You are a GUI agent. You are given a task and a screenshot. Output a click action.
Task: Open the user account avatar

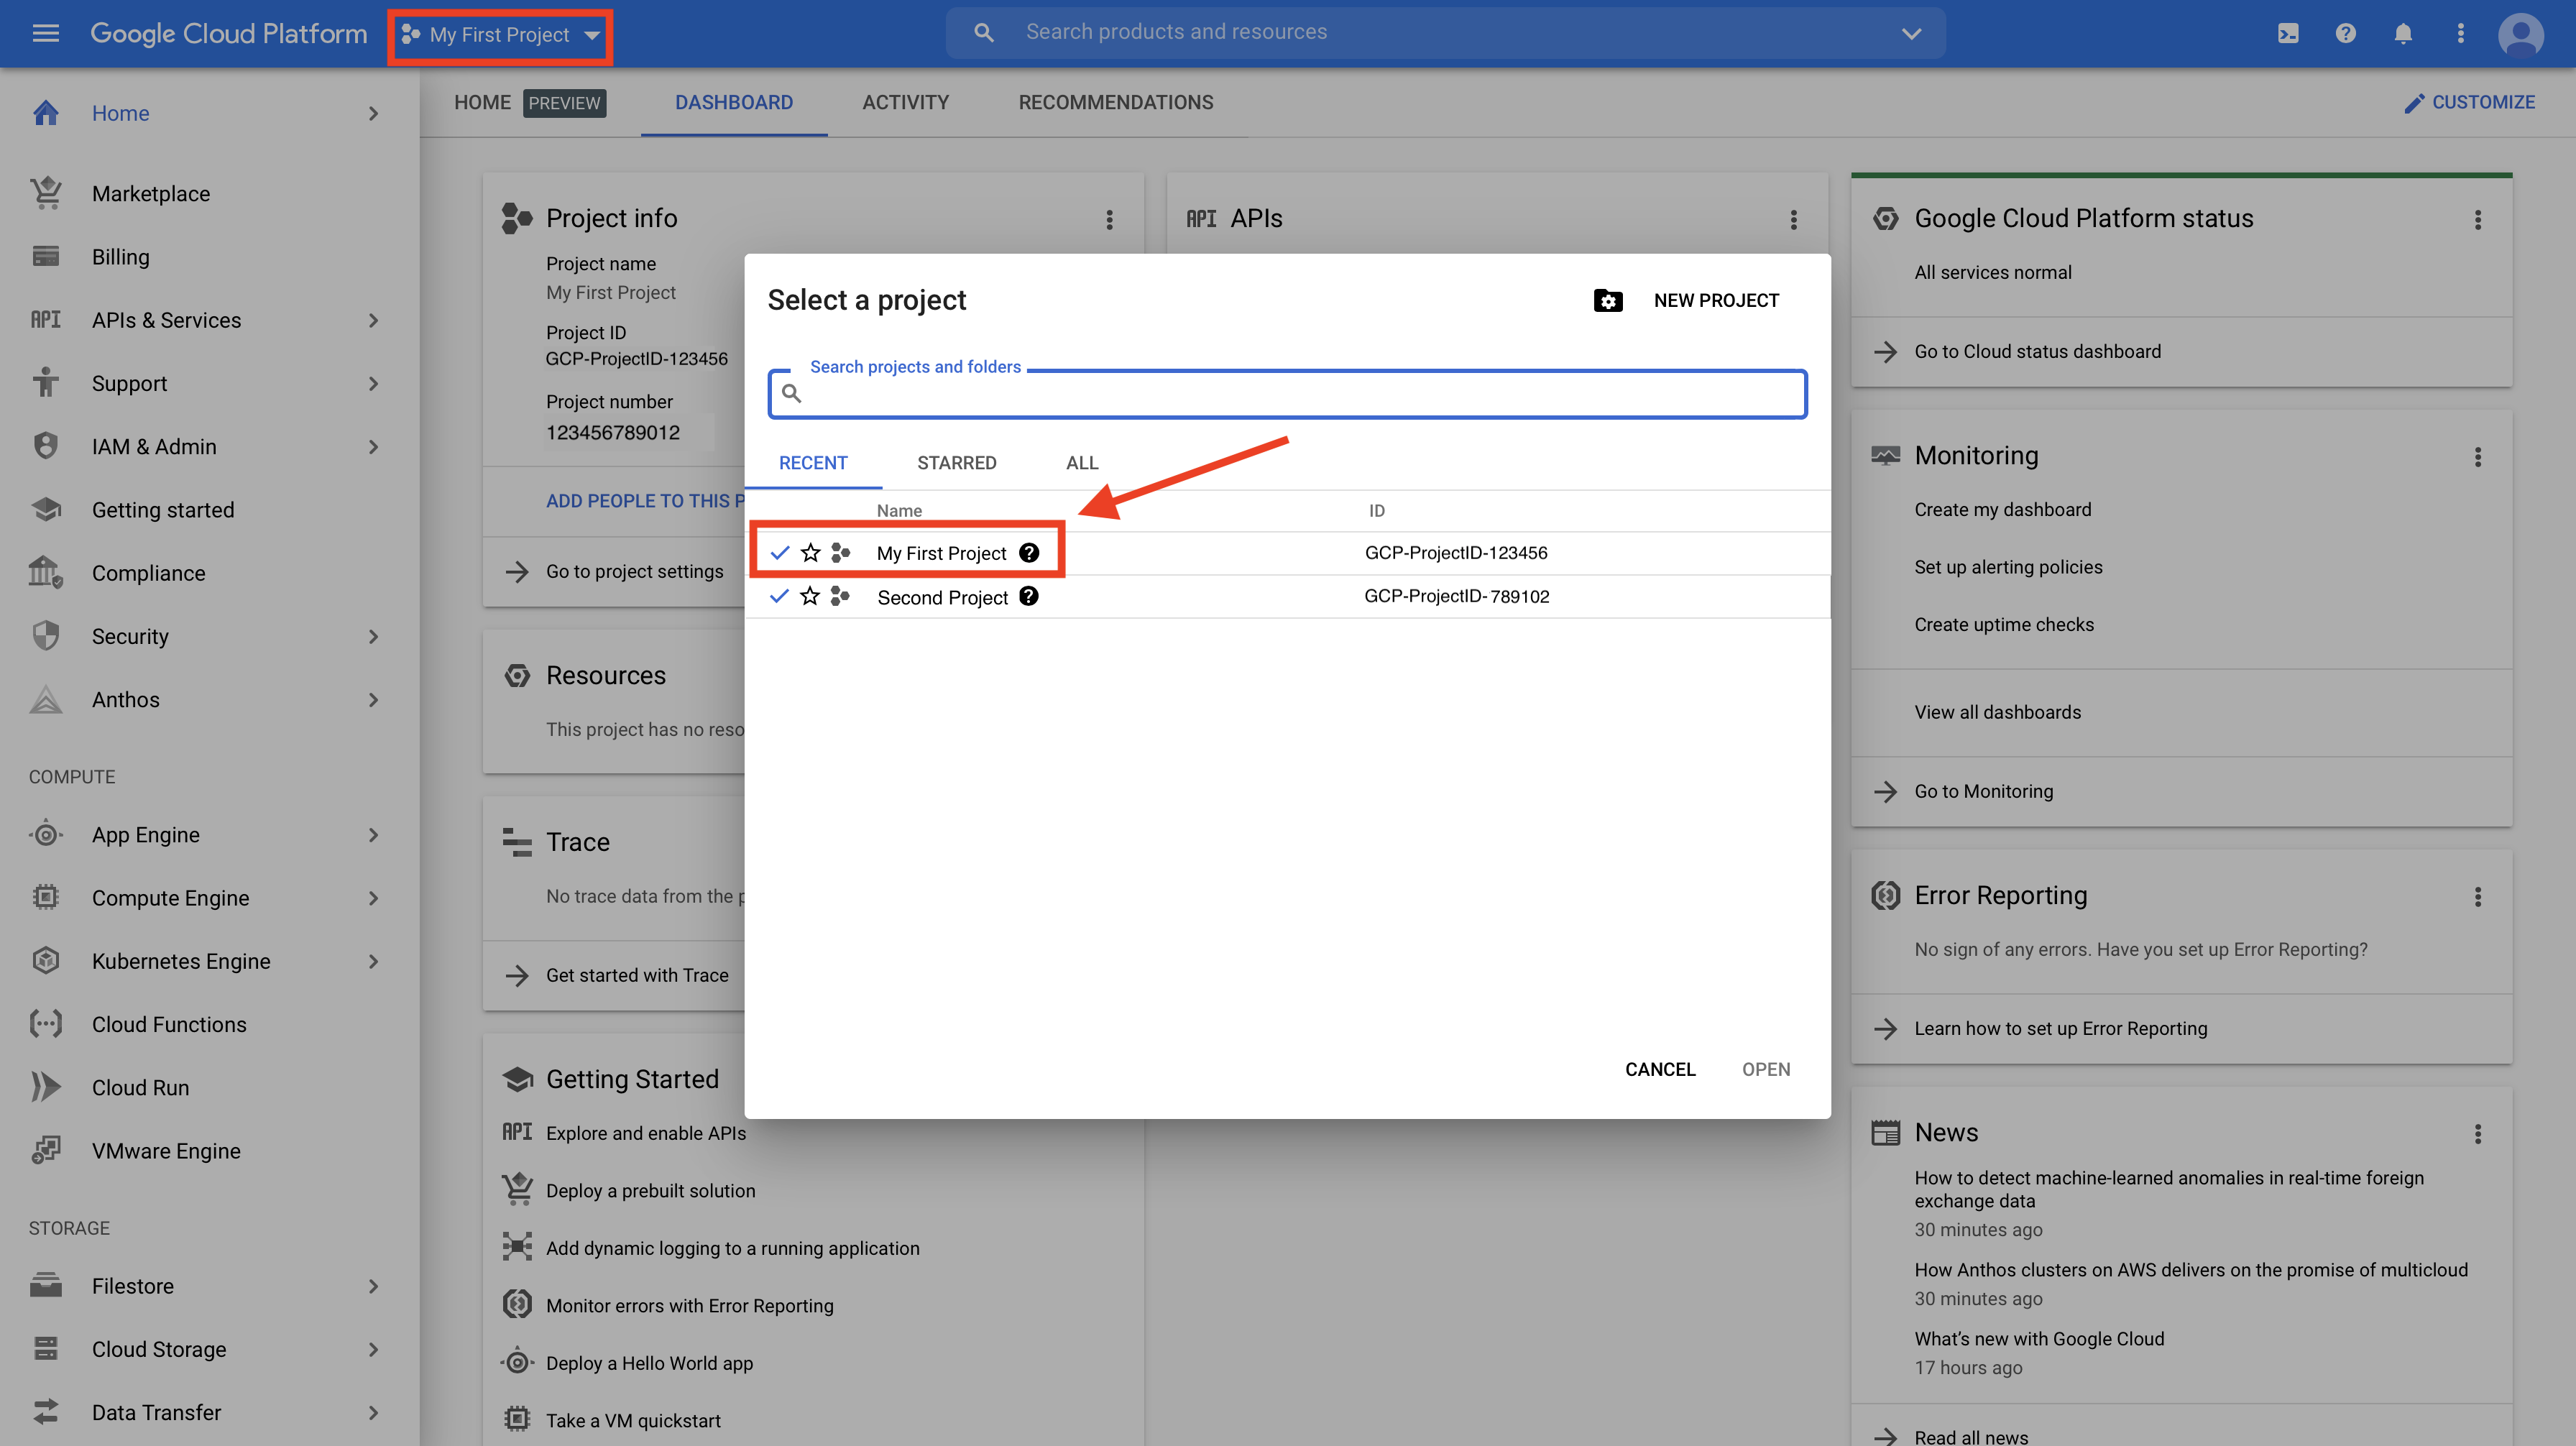(2520, 35)
